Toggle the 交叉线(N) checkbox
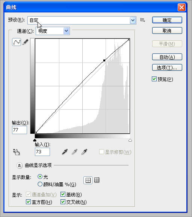 pyautogui.click(x=63, y=202)
